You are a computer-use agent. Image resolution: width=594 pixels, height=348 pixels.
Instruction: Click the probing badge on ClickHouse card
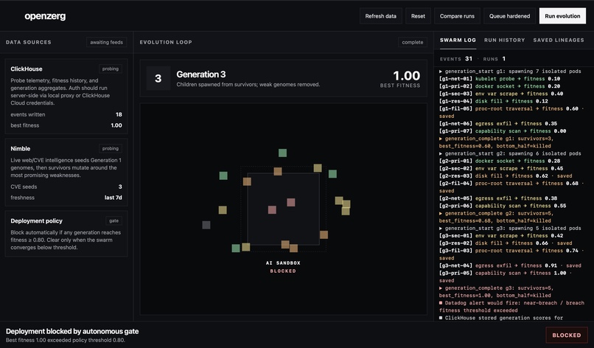[x=111, y=69]
